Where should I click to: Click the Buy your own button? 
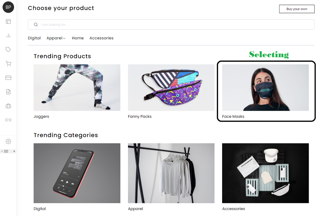297,9
